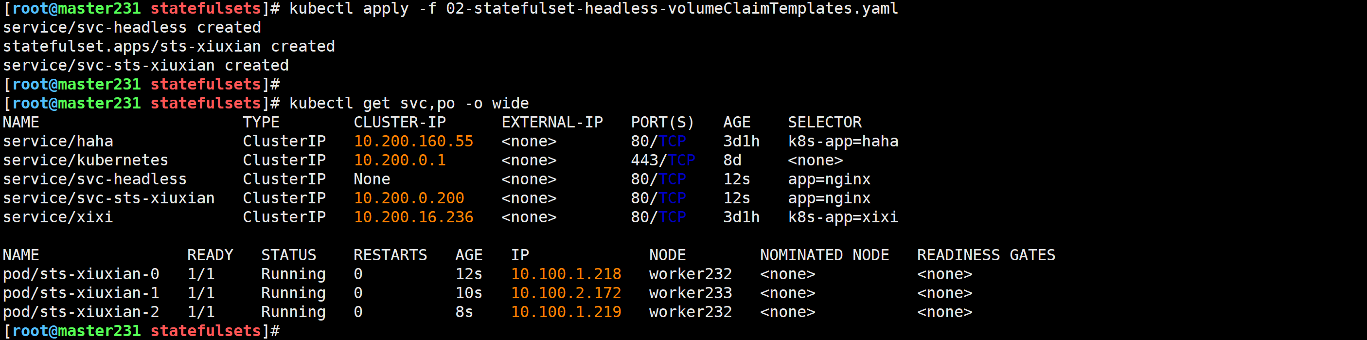Click the cluster IP 10.200.0.1

click(x=400, y=160)
